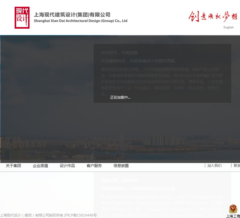Switch site language to English
240x218 pixels.
click(228, 28)
